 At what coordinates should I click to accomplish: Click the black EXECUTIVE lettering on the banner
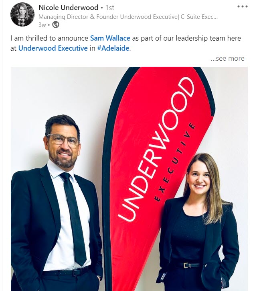(175, 162)
